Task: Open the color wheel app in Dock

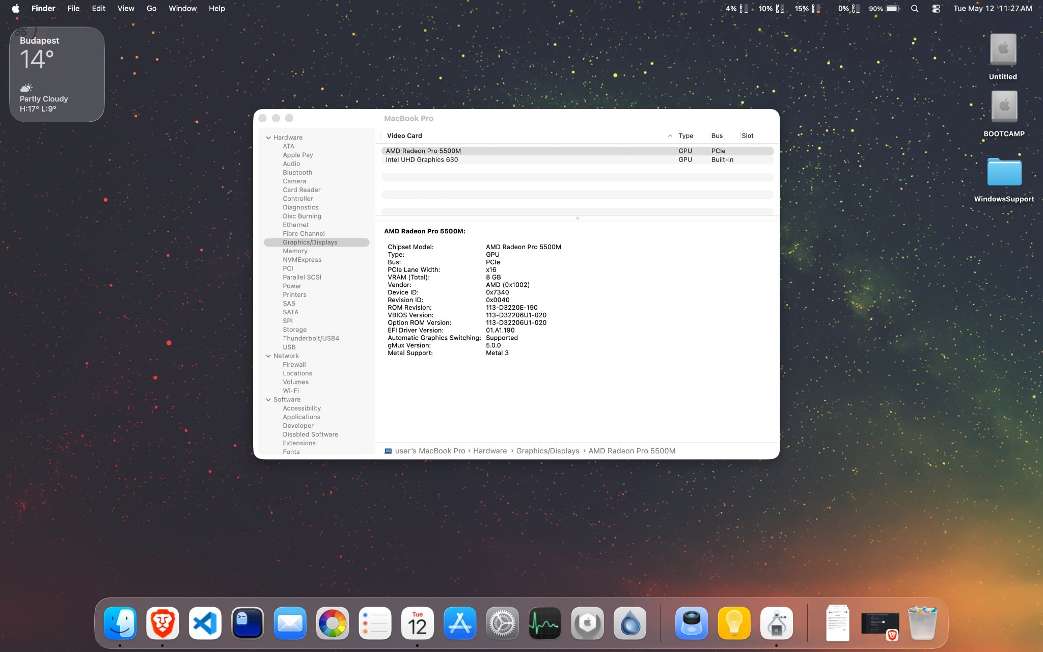Action: pyautogui.click(x=333, y=623)
